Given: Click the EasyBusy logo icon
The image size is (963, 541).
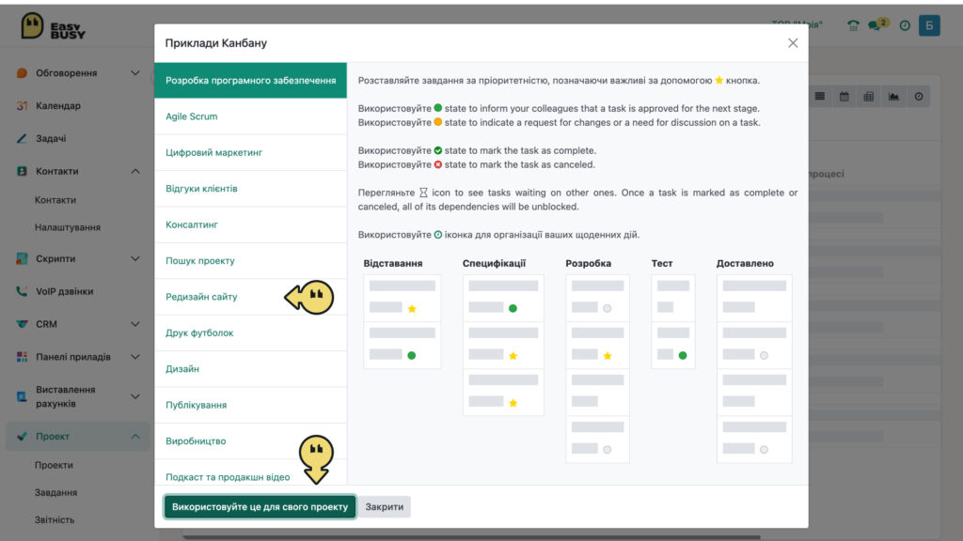Looking at the screenshot, I should click(x=32, y=25).
